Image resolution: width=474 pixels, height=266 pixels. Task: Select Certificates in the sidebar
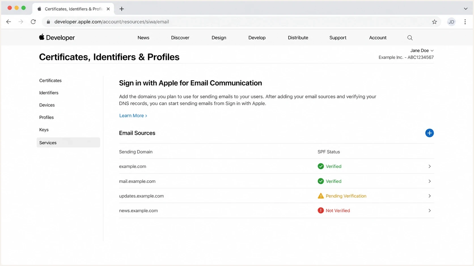click(x=50, y=81)
